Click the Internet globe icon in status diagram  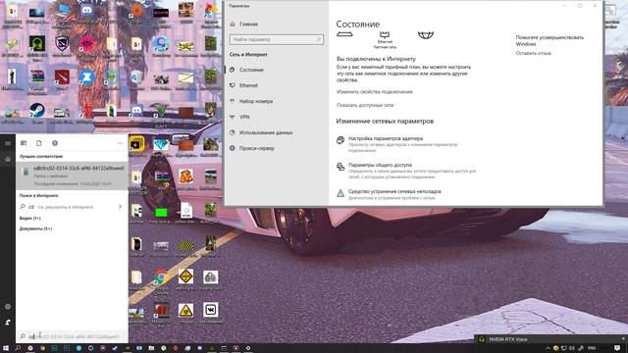[x=426, y=35]
